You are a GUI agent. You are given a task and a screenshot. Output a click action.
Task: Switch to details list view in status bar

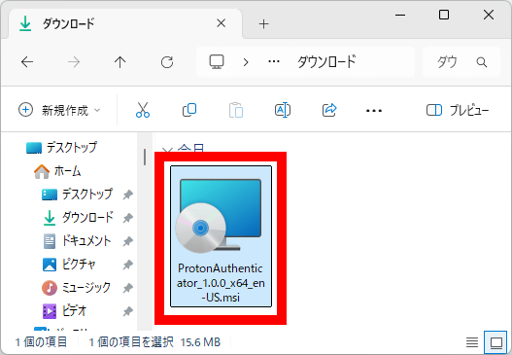point(472,342)
